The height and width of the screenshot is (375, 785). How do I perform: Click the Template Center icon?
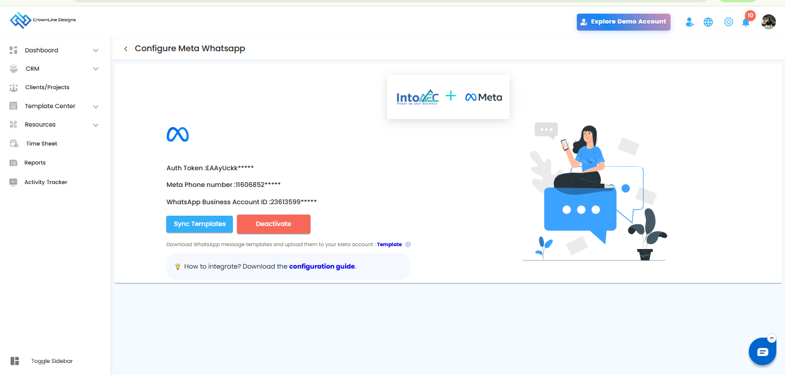[x=14, y=106]
